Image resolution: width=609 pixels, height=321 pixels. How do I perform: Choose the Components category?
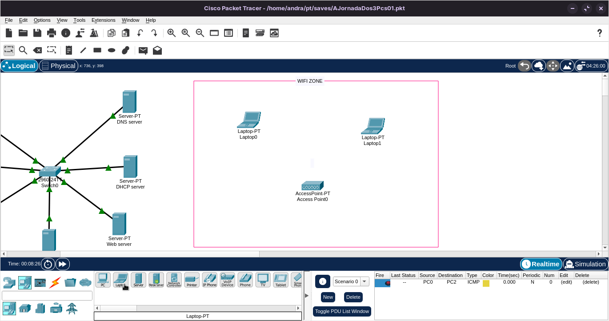point(40,282)
